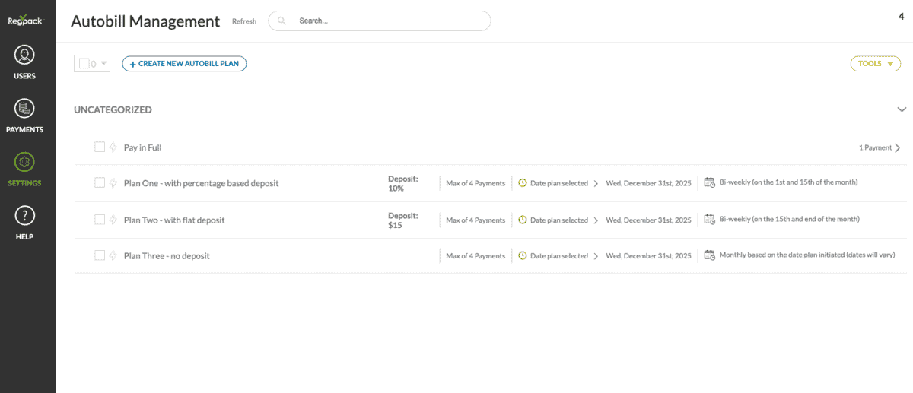Check the Pay in Full checkbox
The image size is (913, 393).
pos(100,147)
